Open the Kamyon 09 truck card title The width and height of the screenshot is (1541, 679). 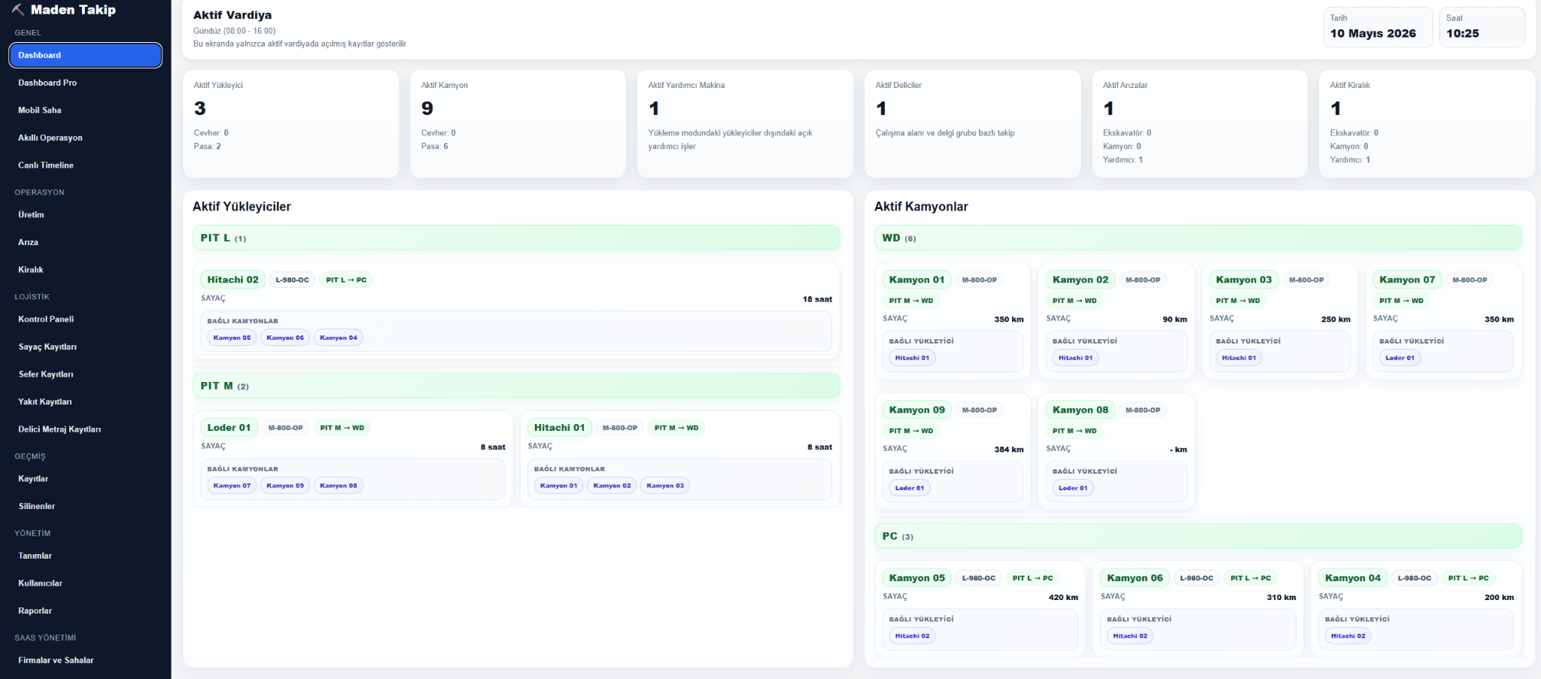916,410
